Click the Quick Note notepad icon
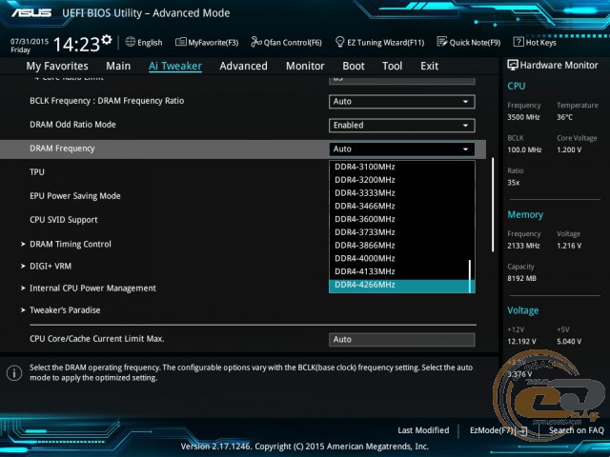 (x=442, y=42)
